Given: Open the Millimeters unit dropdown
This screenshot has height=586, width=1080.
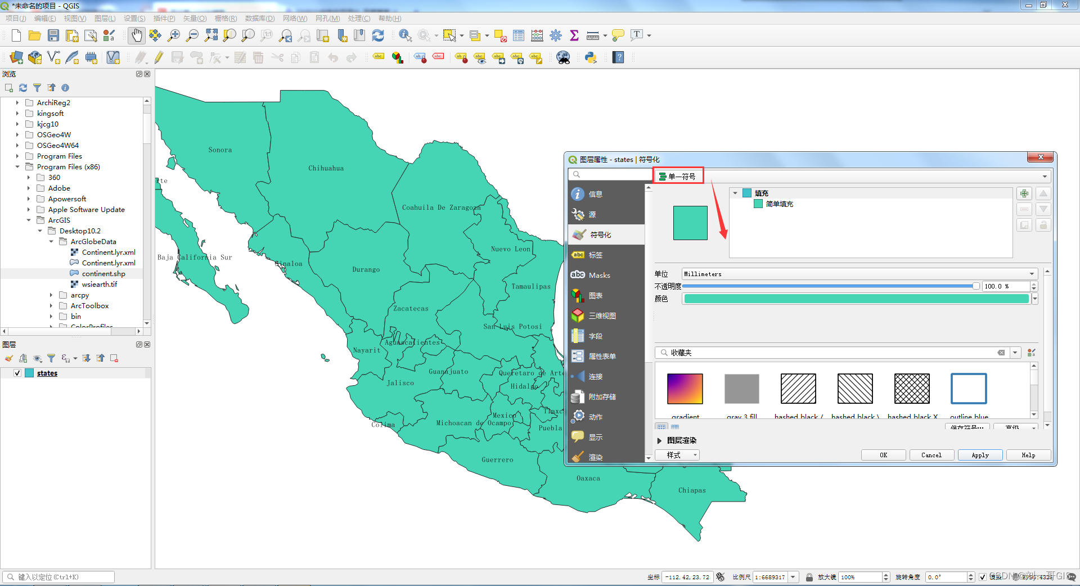Looking at the screenshot, I should (859, 274).
